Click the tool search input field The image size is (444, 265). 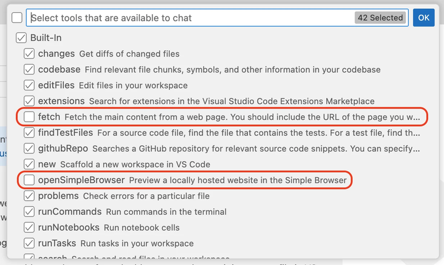coord(189,18)
